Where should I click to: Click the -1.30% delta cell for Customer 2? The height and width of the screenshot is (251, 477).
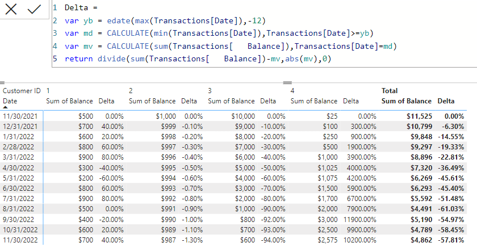pyautogui.click(x=193, y=240)
